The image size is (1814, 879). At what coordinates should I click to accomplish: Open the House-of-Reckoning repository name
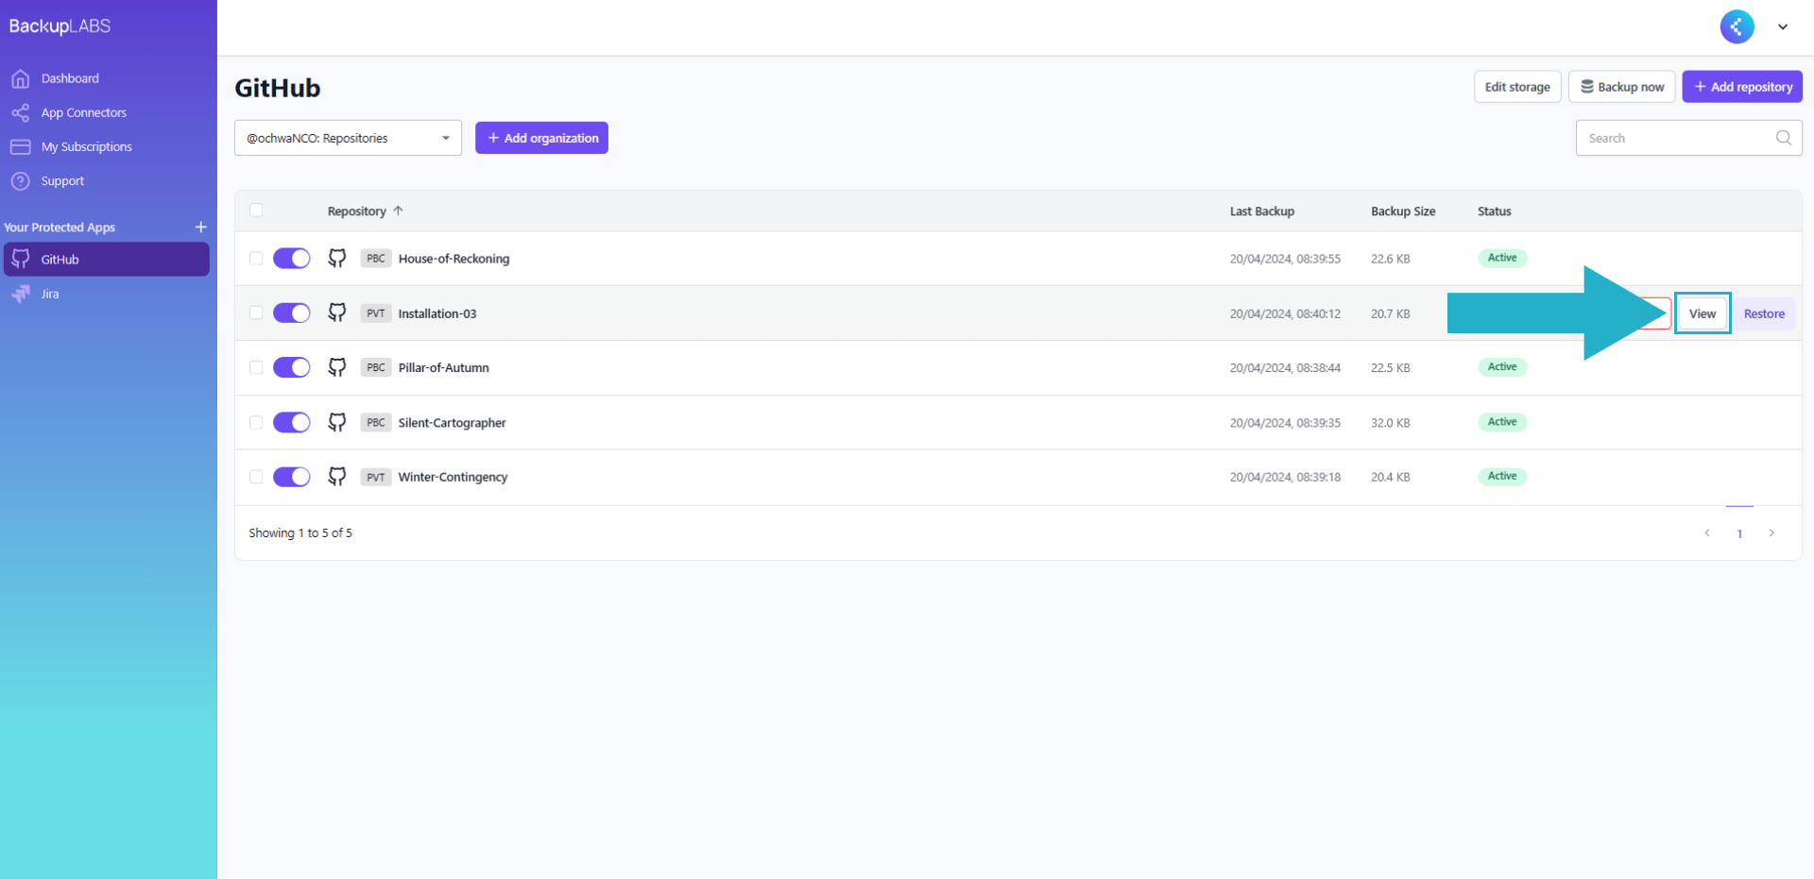point(453,259)
